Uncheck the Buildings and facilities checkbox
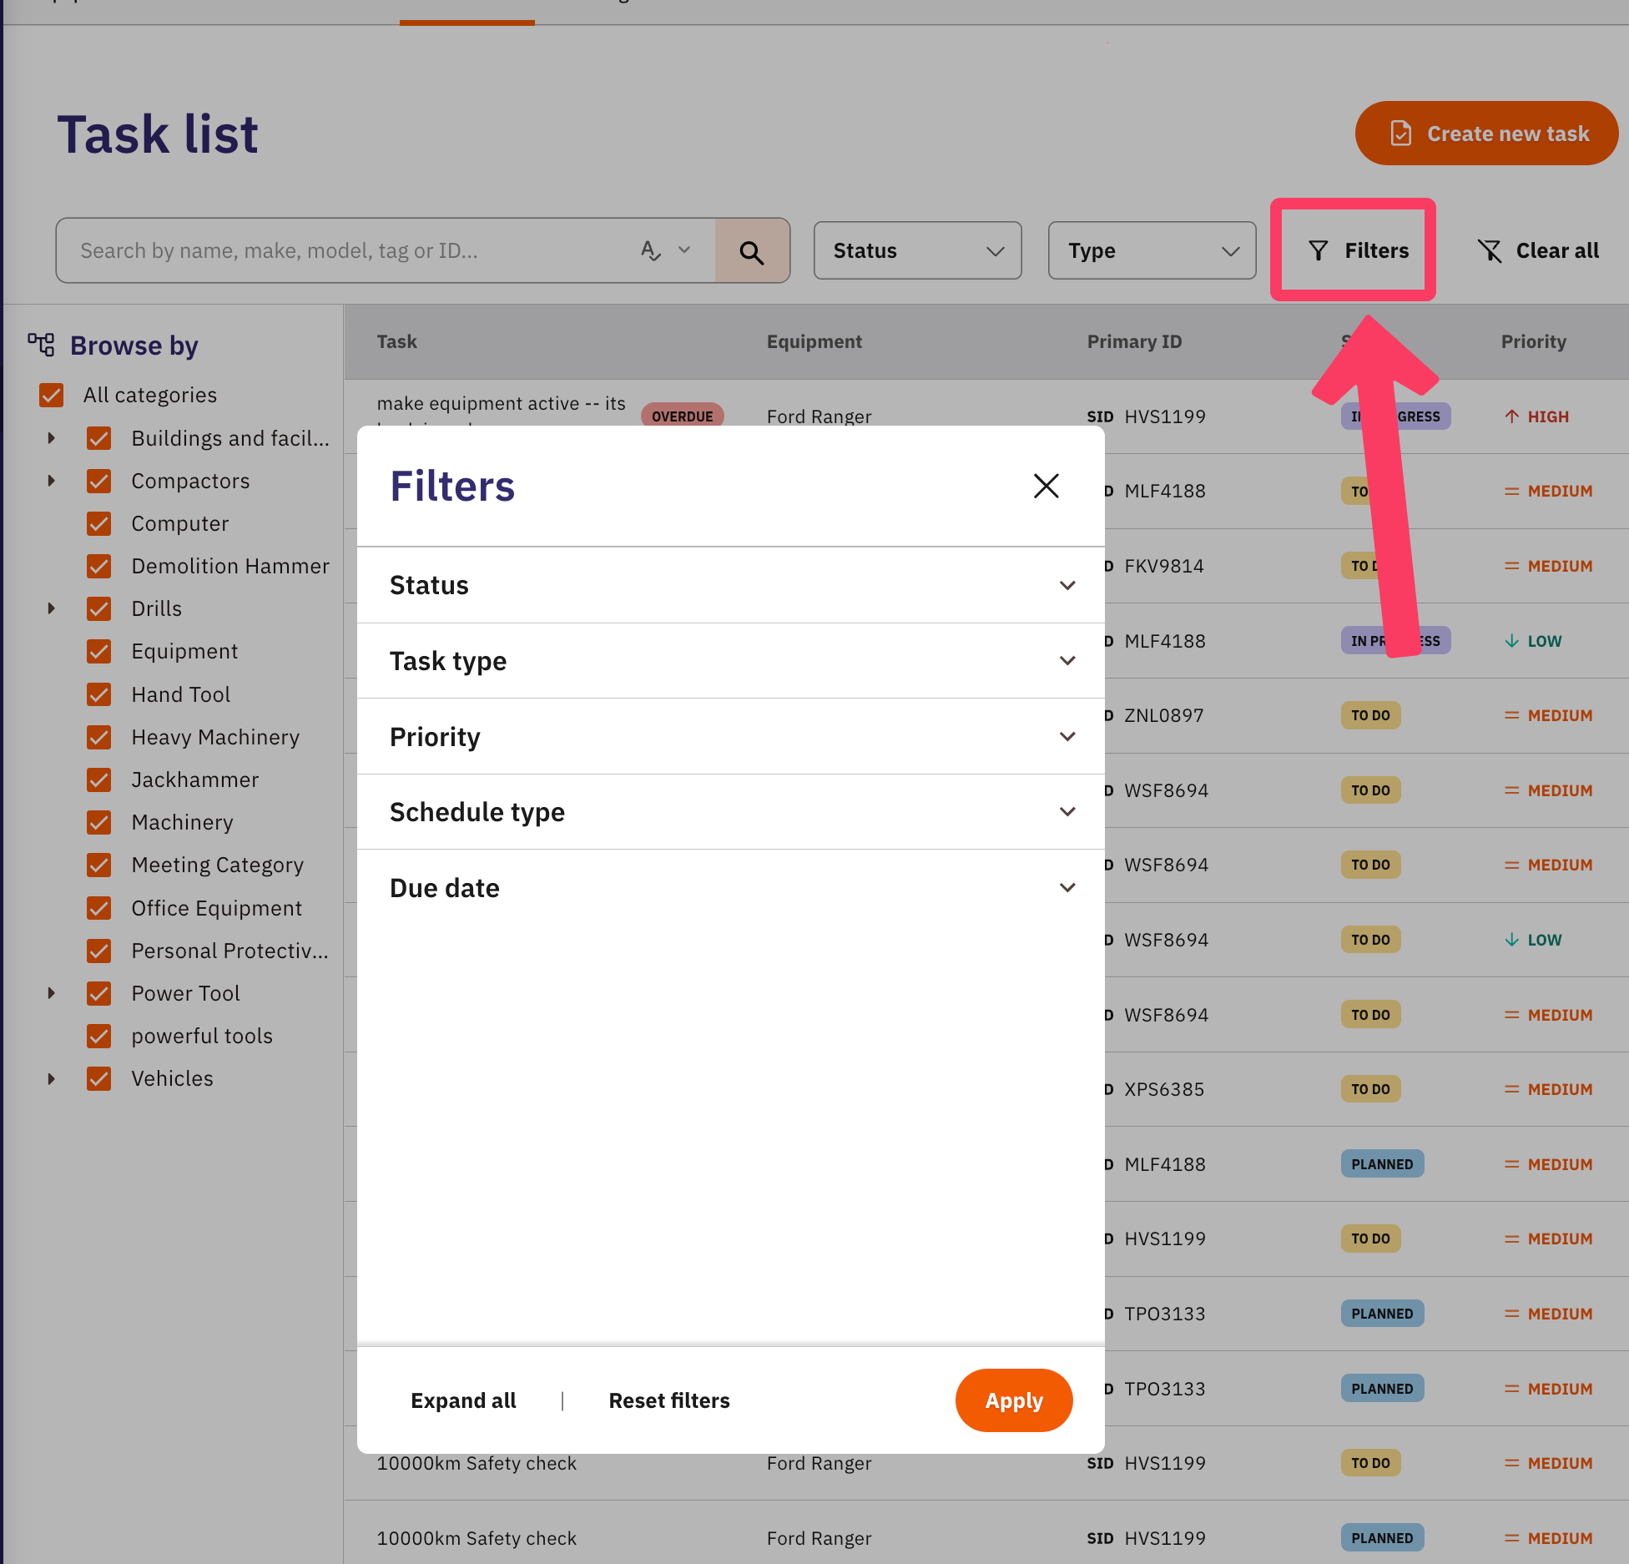 coord(99,438)
